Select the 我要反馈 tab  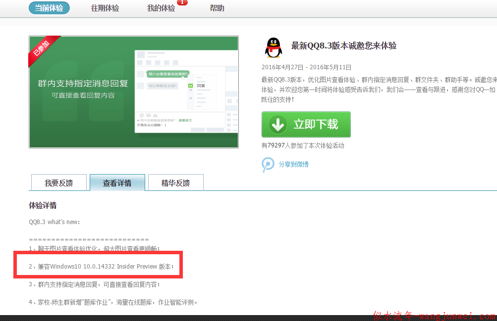59,183
